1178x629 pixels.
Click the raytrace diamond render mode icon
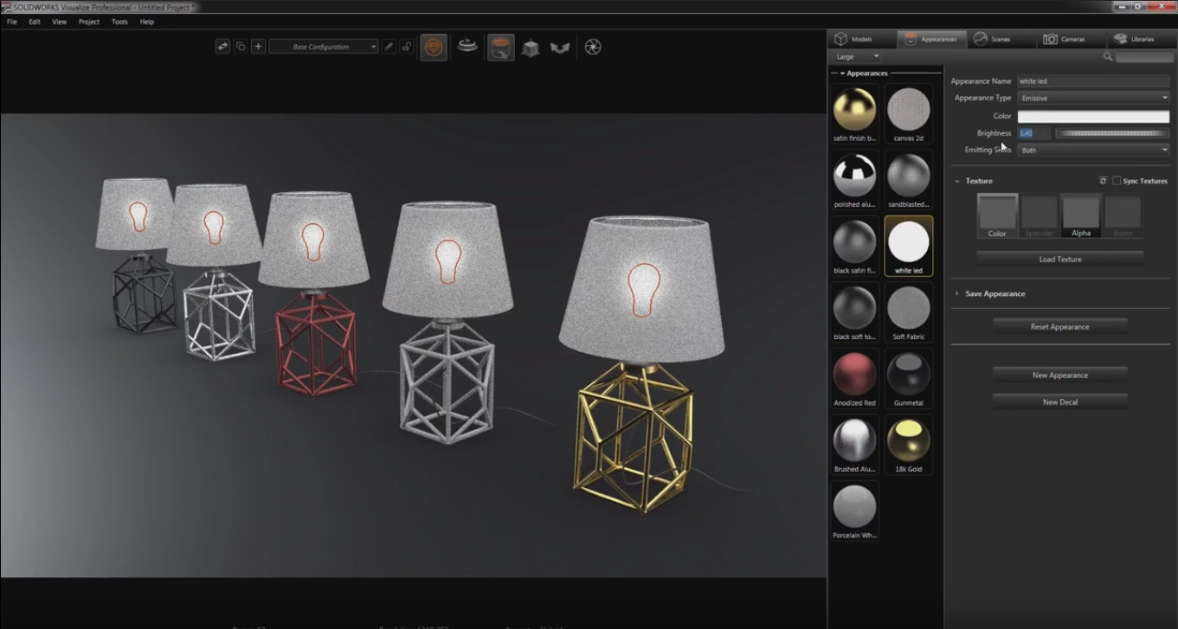click(434, 48)
